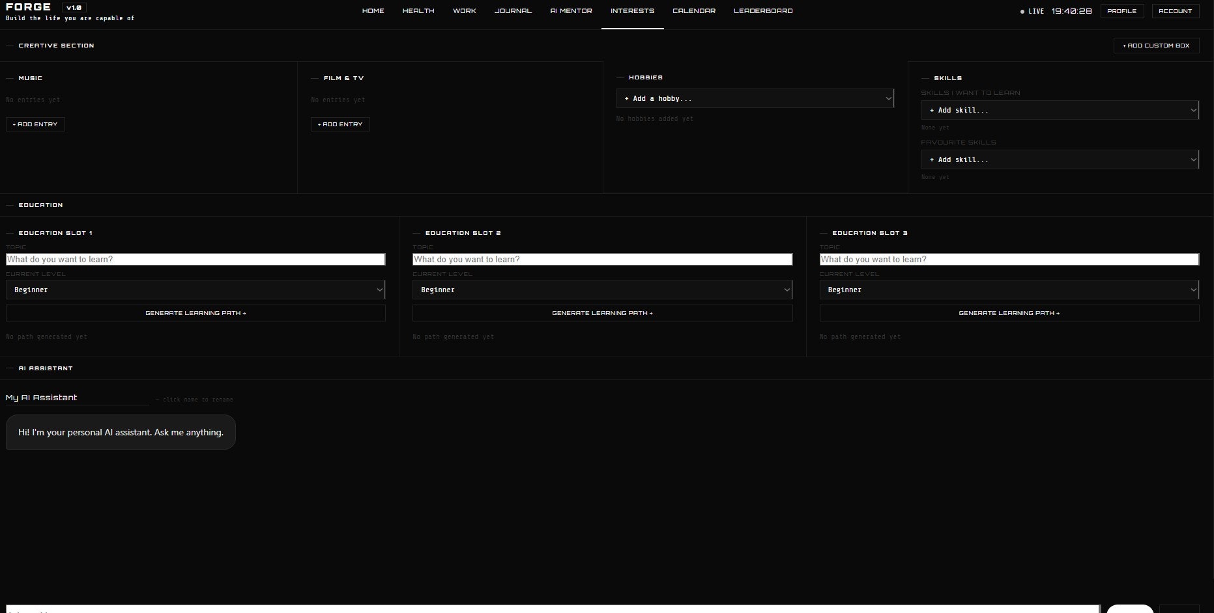Open the Favourite Skills dropdown
This screenshot has width=1214, height=613.
[x=1060, y=159]
